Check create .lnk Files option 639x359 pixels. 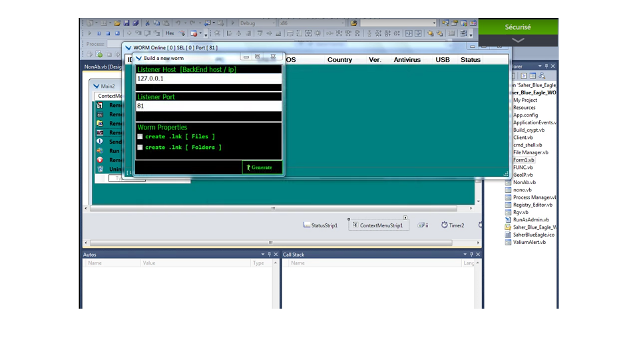pyautogui.click(x=140, y=137)
